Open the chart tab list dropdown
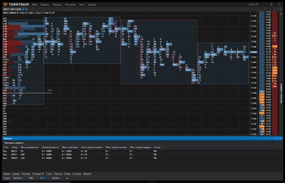The image size is (285, 183). pyautogui.click(x=281, y=9)
